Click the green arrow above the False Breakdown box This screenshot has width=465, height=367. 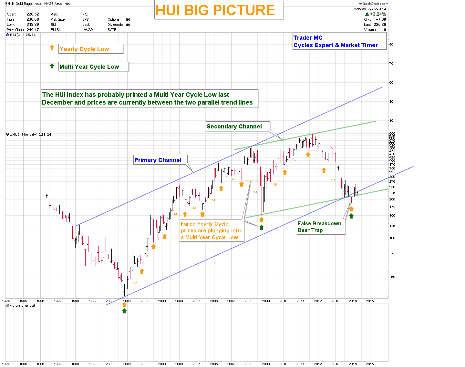point(351,216)
